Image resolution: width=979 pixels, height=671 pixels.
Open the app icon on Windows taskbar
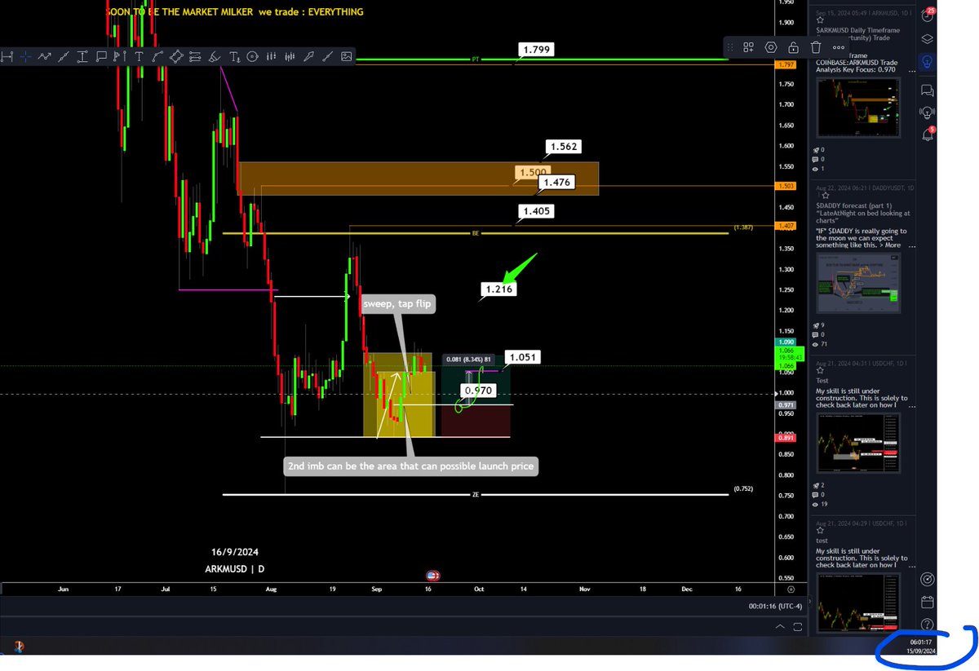point(18,647)
